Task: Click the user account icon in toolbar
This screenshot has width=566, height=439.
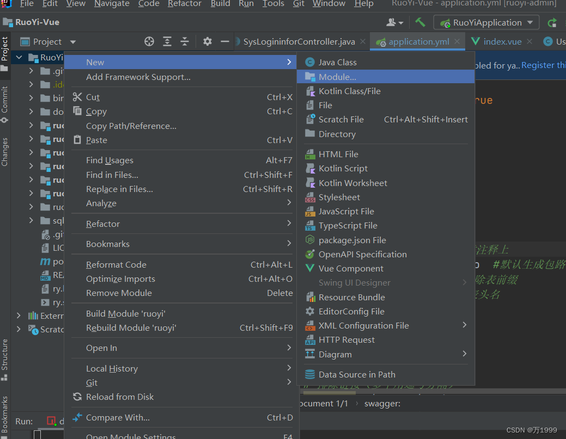Action: point(394,22)
